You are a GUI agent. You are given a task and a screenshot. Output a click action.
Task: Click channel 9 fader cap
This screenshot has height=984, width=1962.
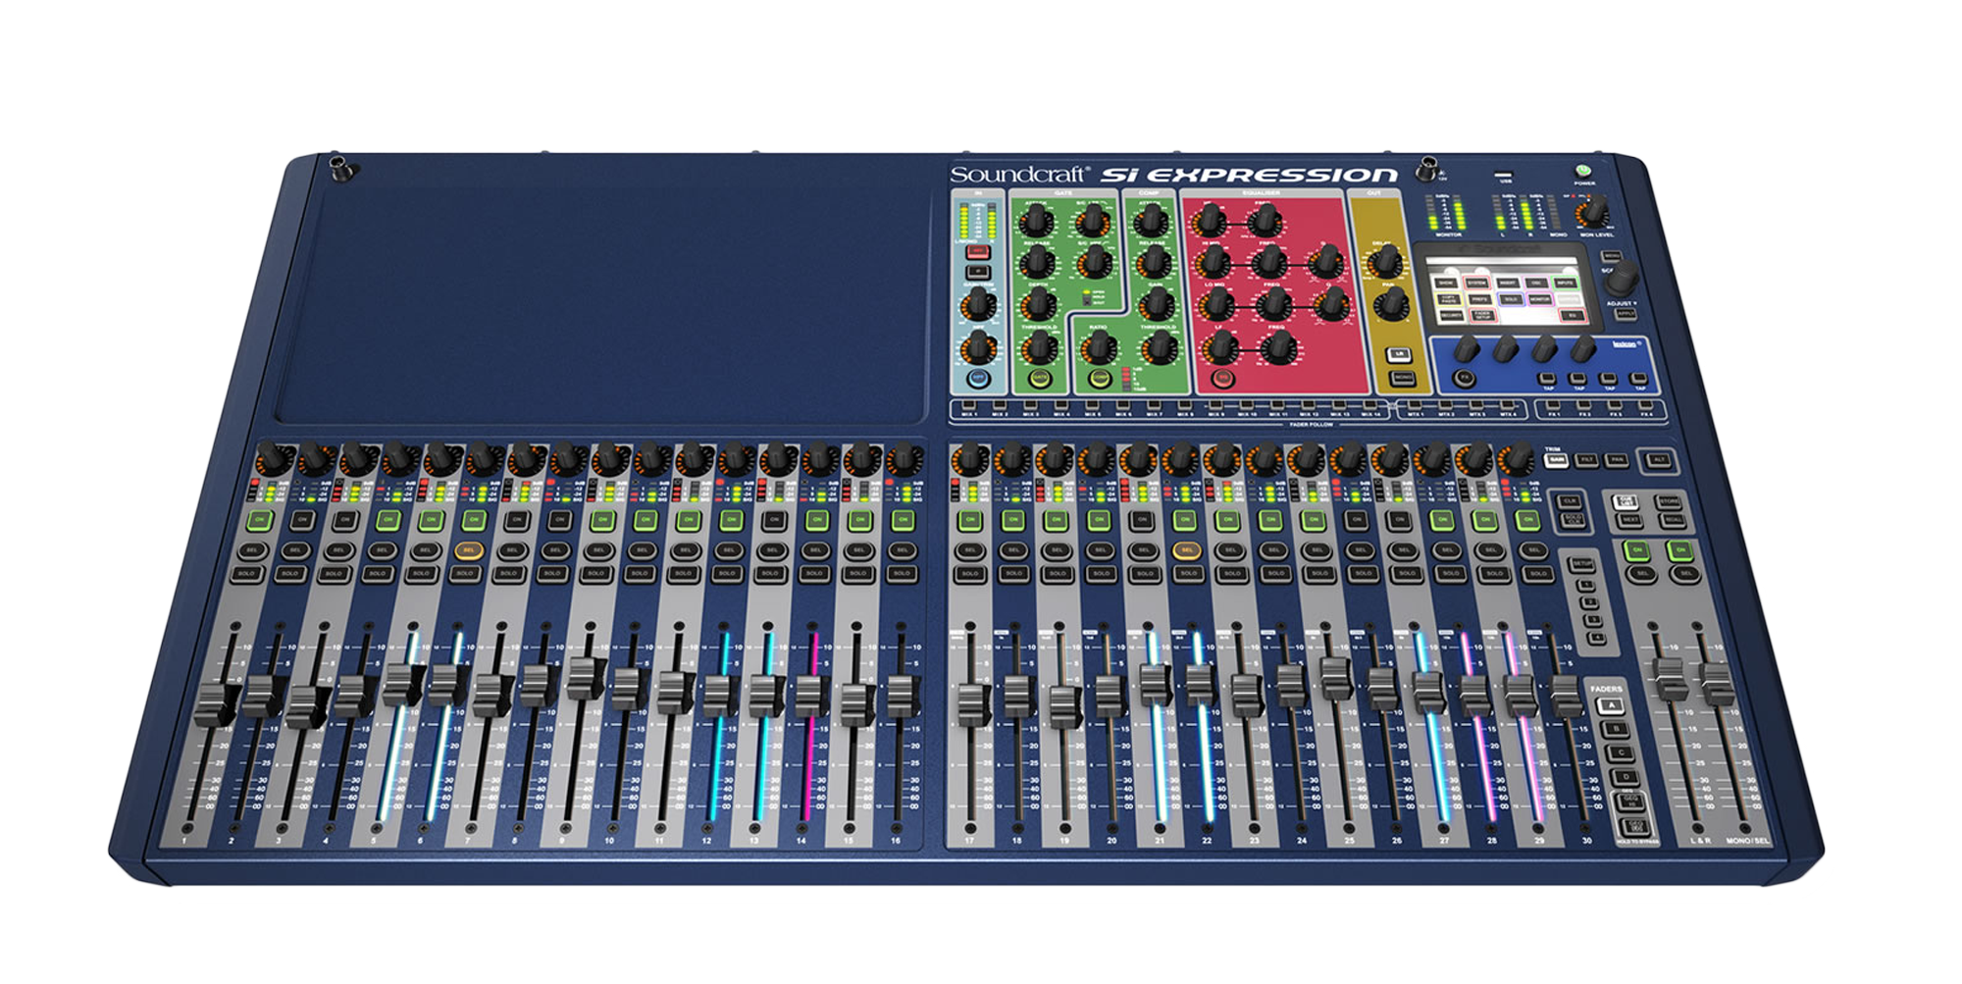tap(588, 678)
